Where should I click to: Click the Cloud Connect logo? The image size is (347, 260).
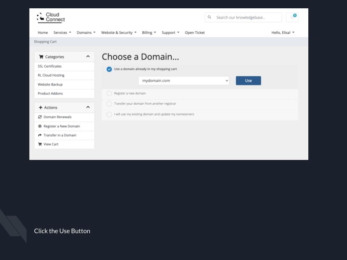(x=51, y=17)
